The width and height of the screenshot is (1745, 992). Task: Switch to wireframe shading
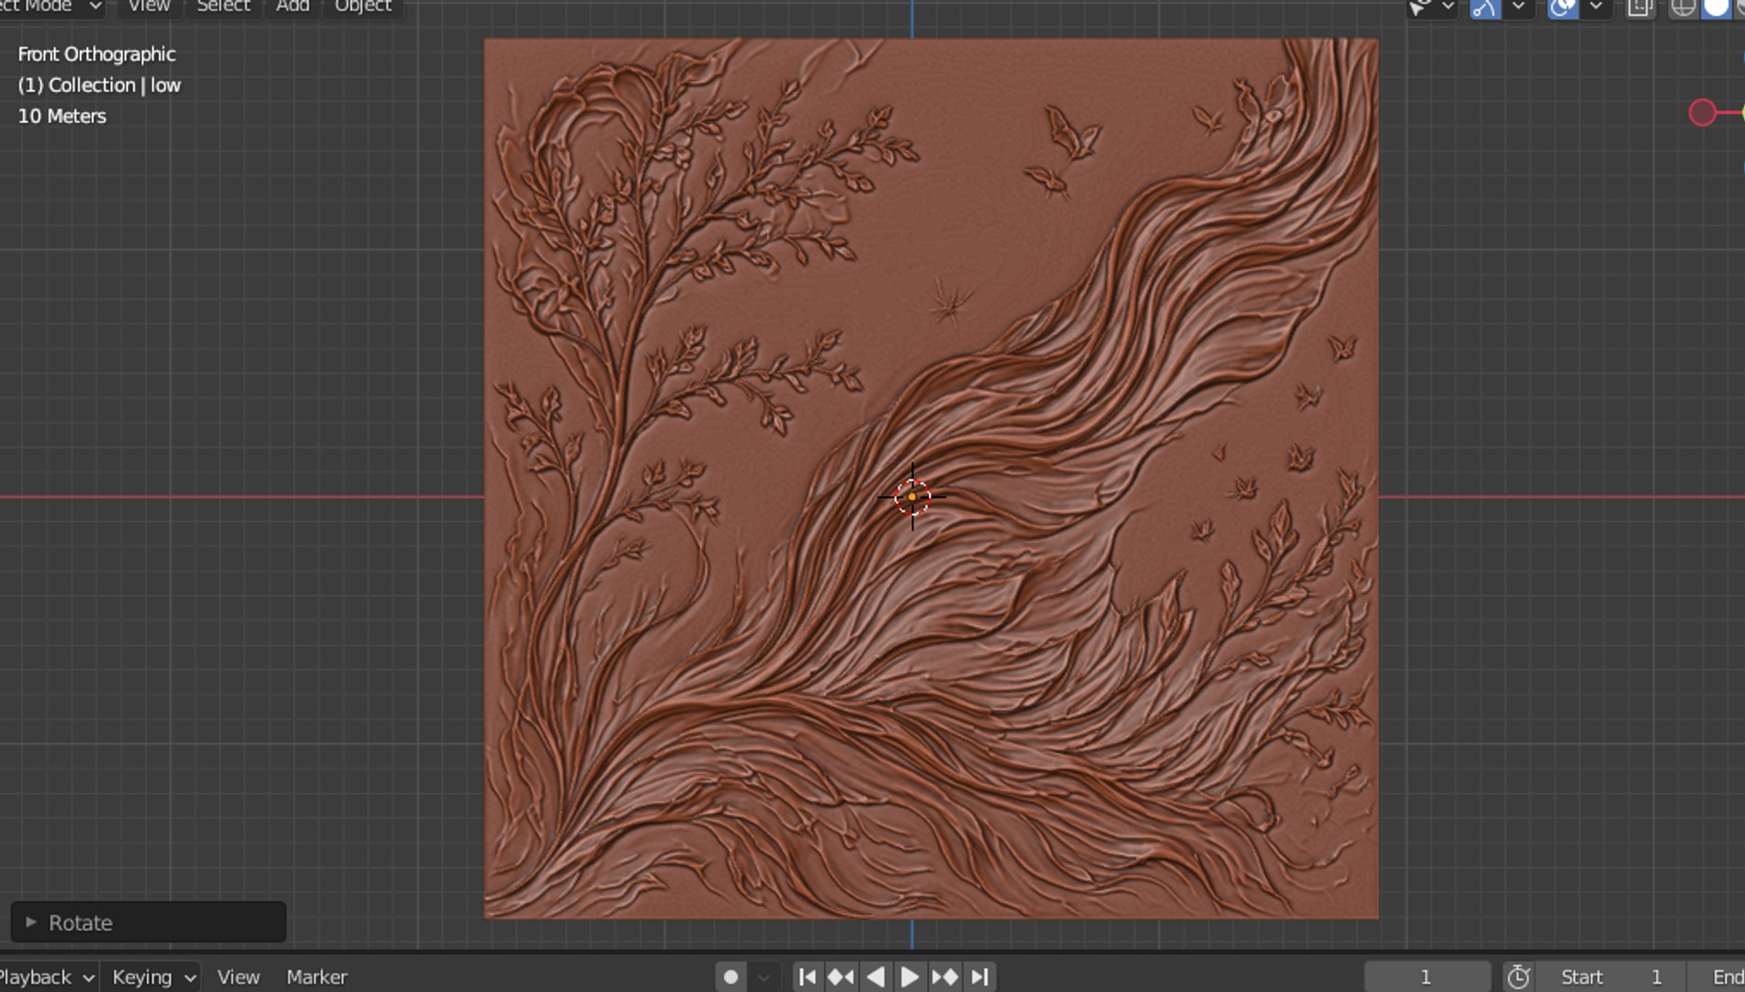point(1683,7)
